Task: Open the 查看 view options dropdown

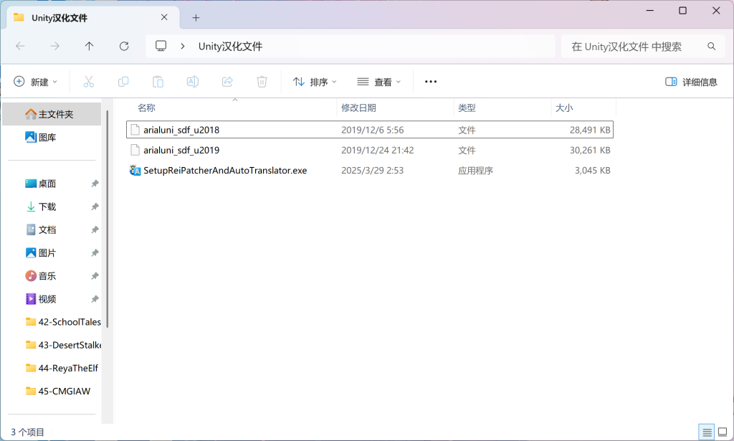Action: (x=379, y=82)
